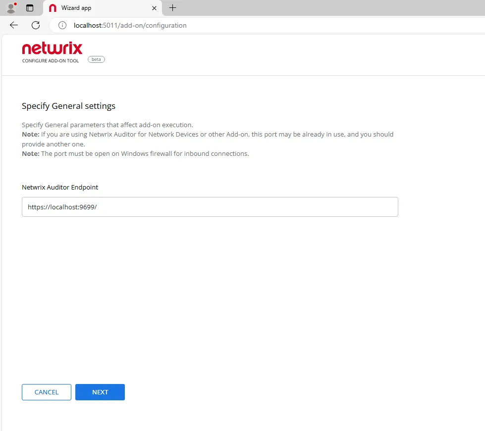485x431 pixels.
Task: Click the Netwrix Auditor Endpoint field
Action: [210, 207]
